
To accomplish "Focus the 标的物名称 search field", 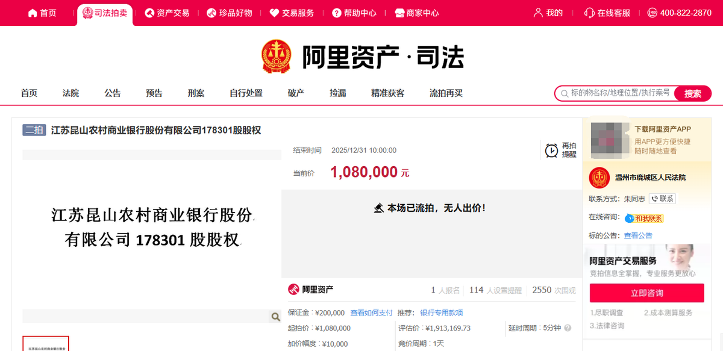I will (621, 93).
